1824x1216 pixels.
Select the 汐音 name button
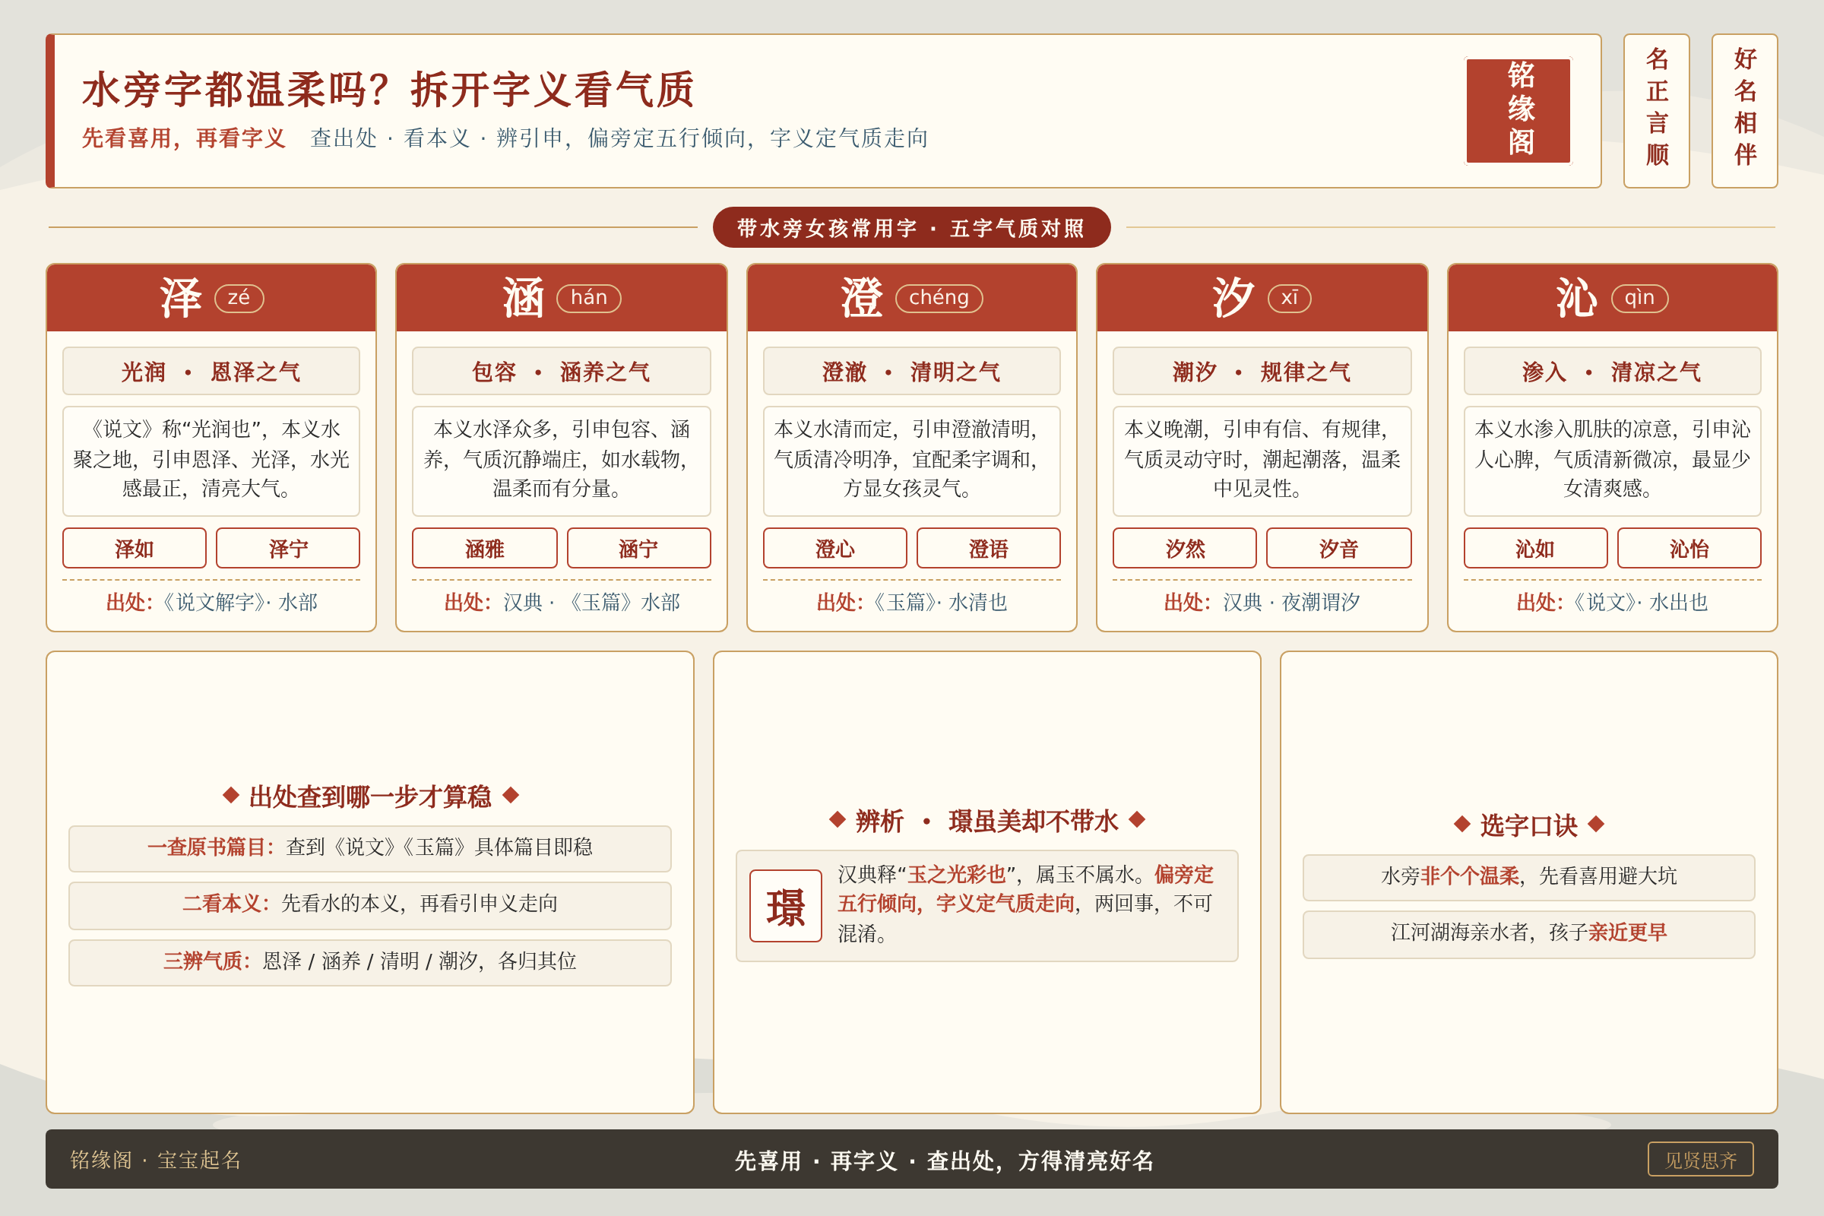(x=1339, y=548)
